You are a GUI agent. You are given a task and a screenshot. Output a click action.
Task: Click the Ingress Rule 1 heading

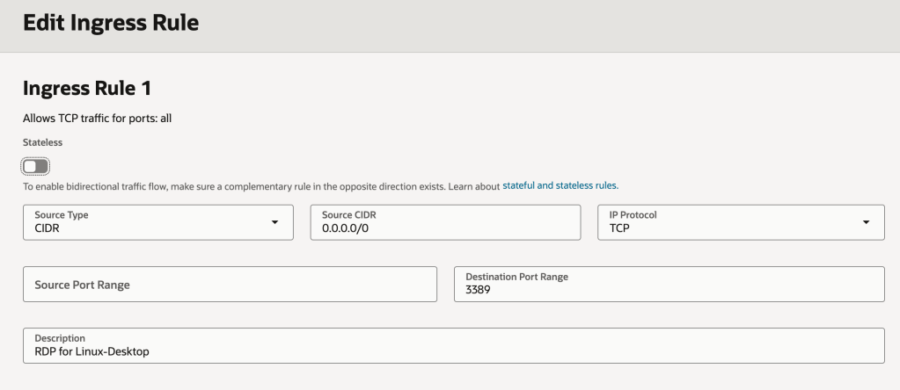click(x=88, y=88)
